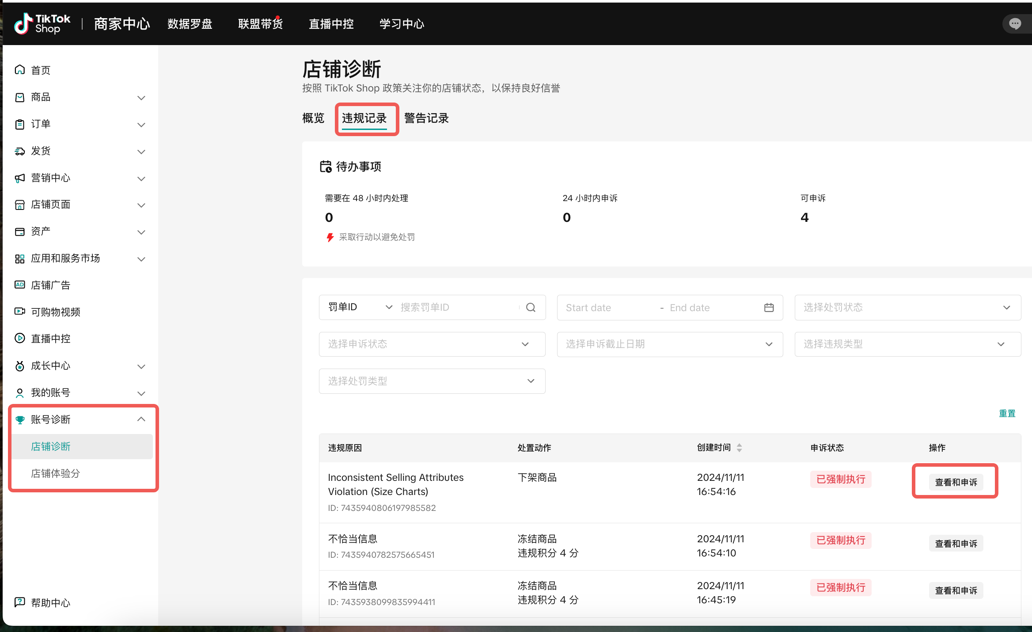Click 查看和申诉 for the Size Charts violation

pyautogui.click(x=956, y=482)
